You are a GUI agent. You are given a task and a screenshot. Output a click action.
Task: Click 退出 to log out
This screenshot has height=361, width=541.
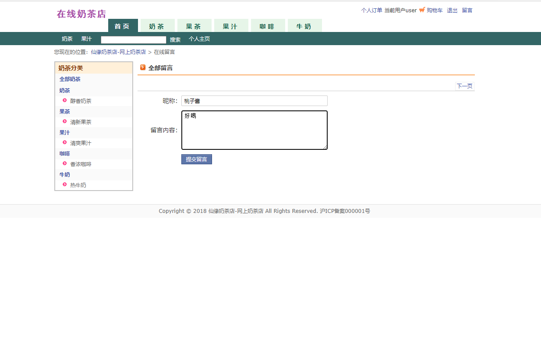[x=452, y=10]
